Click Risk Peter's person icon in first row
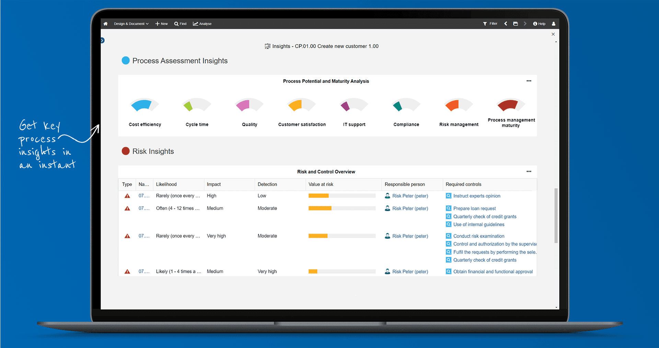This screenshot has width=659, height=348. (x=387, y=196)
